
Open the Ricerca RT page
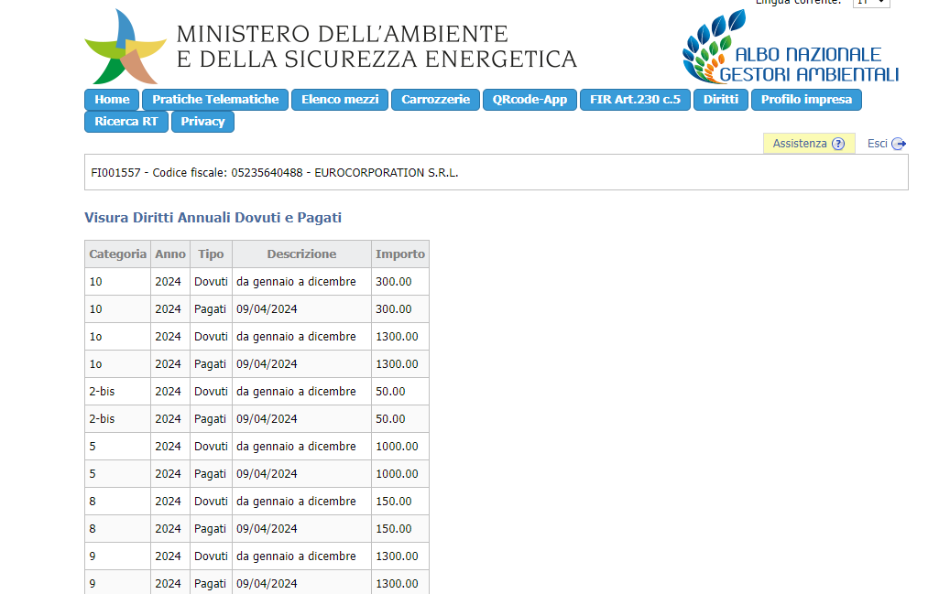[126, 122]
